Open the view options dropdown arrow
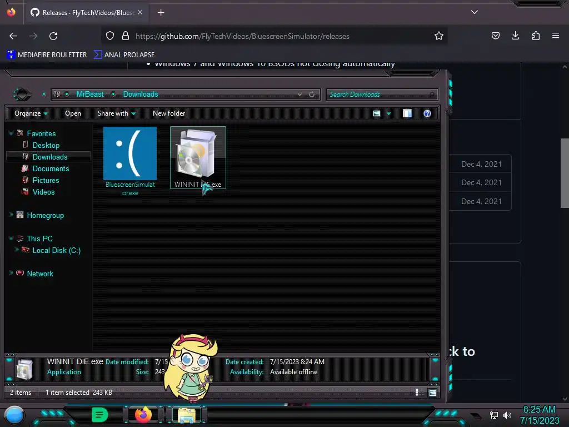The width and height of the screenshot is (569, 427). (x=388, y=113)
